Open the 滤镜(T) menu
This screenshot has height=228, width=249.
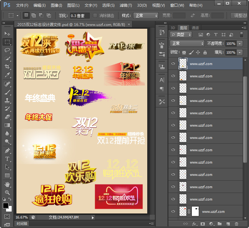click(125, 5)
